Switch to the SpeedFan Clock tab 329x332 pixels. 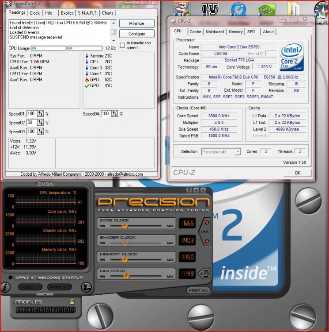(34, 13)
